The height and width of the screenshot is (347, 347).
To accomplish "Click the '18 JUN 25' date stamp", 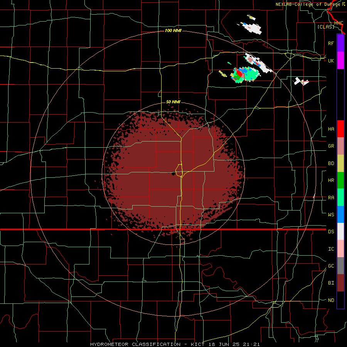I will 224,344.
